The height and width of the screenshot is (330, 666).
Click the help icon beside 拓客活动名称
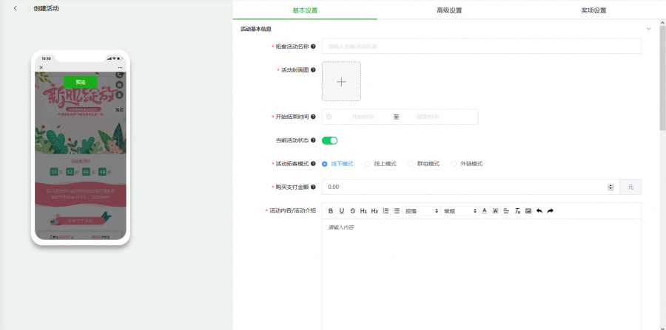[313, 47]
